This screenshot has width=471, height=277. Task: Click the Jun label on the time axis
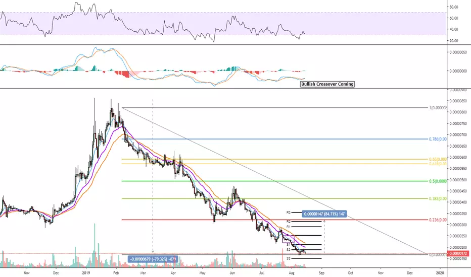(232, 273)
